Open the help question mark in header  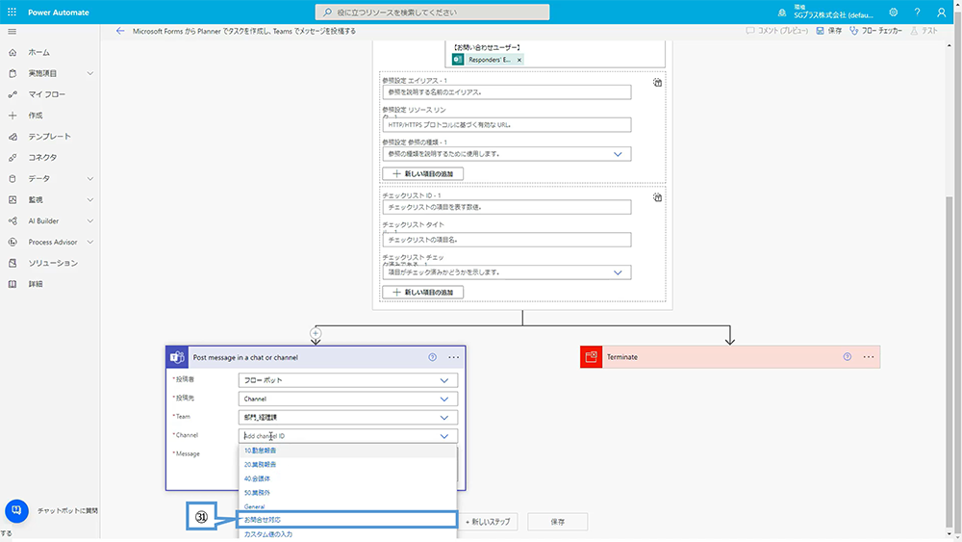click(917, 13)
